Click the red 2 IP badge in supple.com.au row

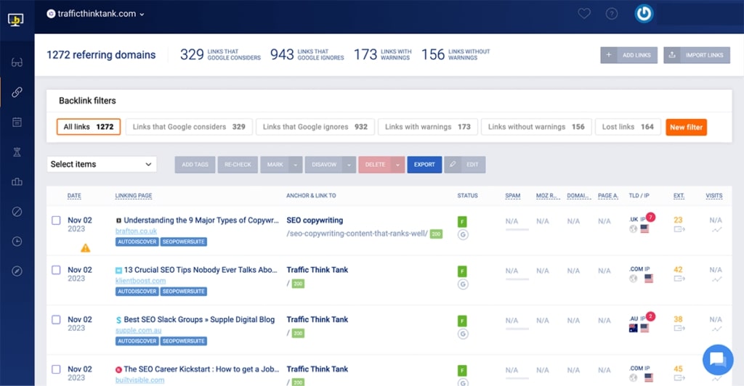click(x=650, y=316)
